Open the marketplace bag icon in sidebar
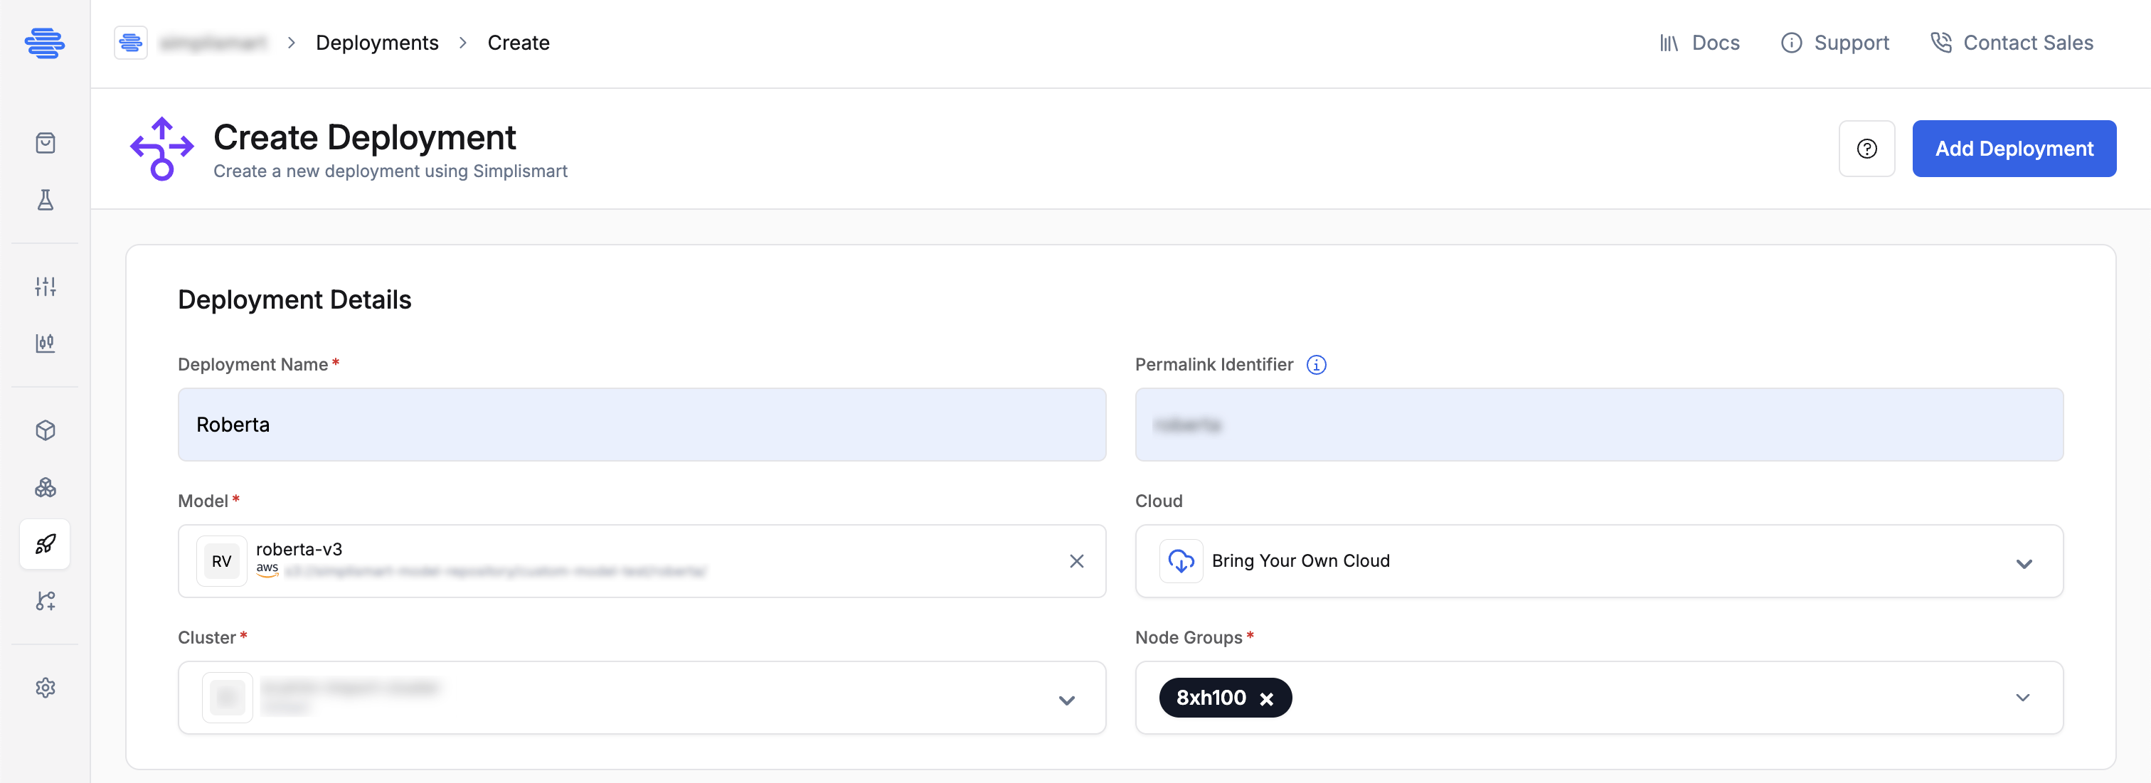Screen dimensions: 2151x783 [45, 143]
